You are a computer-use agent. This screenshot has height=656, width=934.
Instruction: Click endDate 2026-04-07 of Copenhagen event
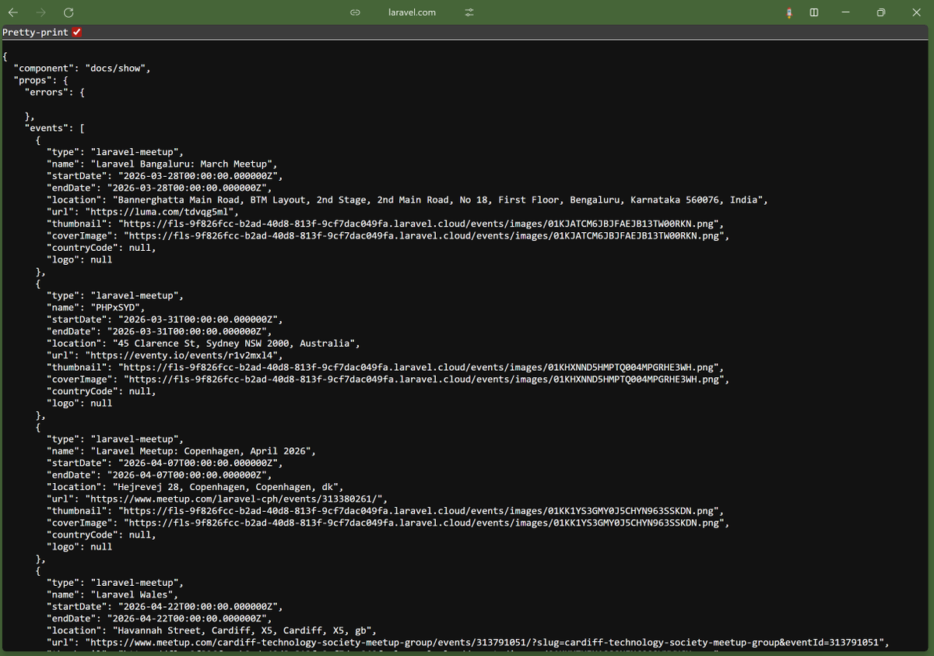tap(187, 474)
